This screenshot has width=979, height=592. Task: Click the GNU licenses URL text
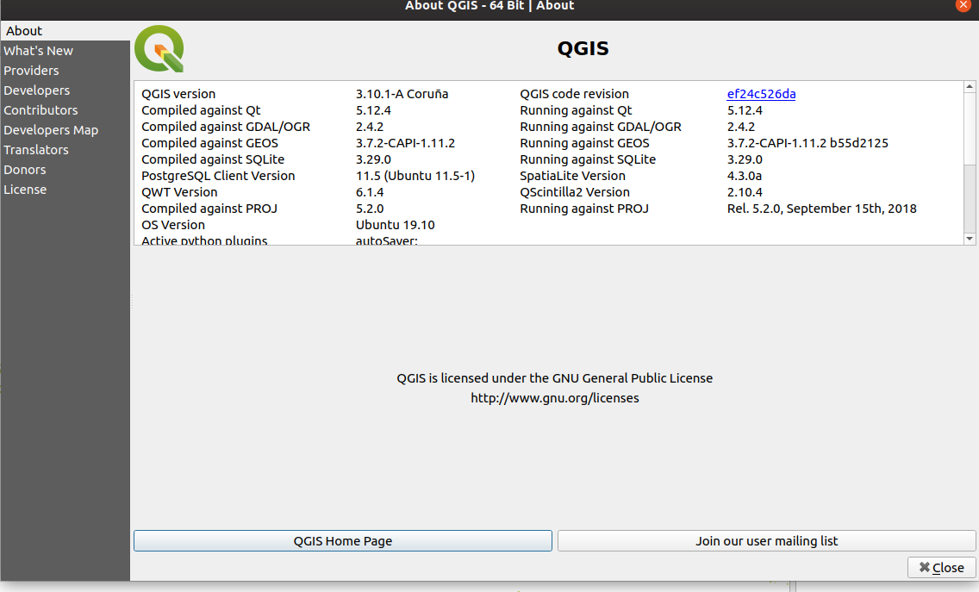point(554,398)
